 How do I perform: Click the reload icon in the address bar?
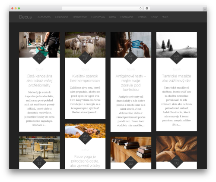tap(140, 8)
